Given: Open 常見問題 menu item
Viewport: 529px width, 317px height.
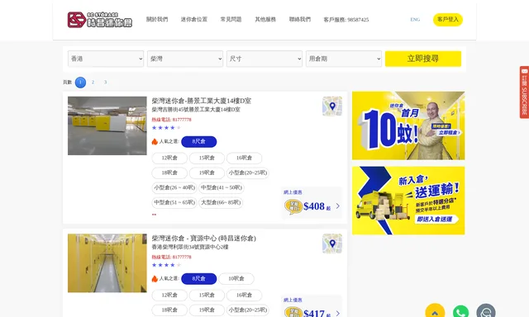Looking at the screenshot, I should [x=231, y=20].
